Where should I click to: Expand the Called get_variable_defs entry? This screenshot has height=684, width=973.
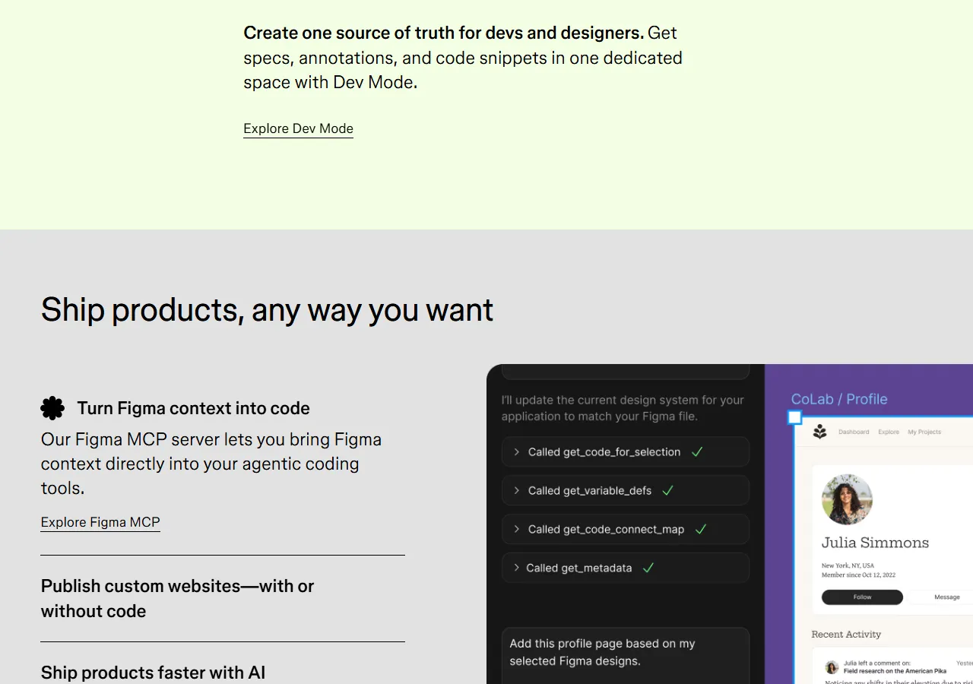point(516,490)
